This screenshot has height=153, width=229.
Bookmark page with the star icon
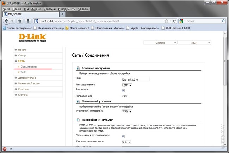pos(166,21)
